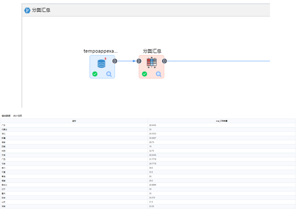Click the output D port of 分类汇总 node

coord(164,61)
